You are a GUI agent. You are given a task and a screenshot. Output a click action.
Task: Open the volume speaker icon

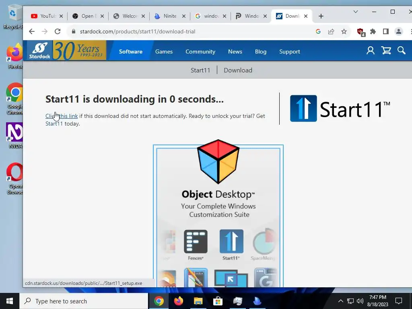pyautogui.click(x=360, y=301)
